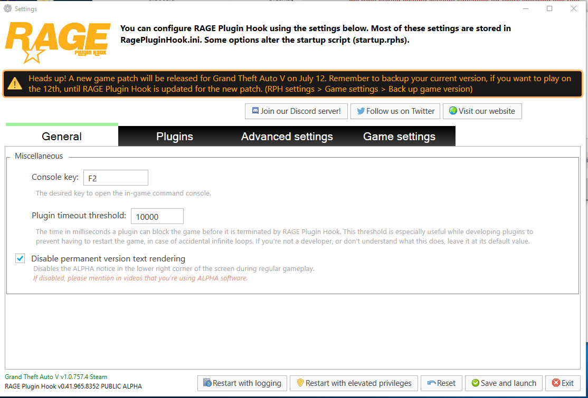Click Restart with elevated privileges button
The image size is (588, 398).
coord(354,383)
